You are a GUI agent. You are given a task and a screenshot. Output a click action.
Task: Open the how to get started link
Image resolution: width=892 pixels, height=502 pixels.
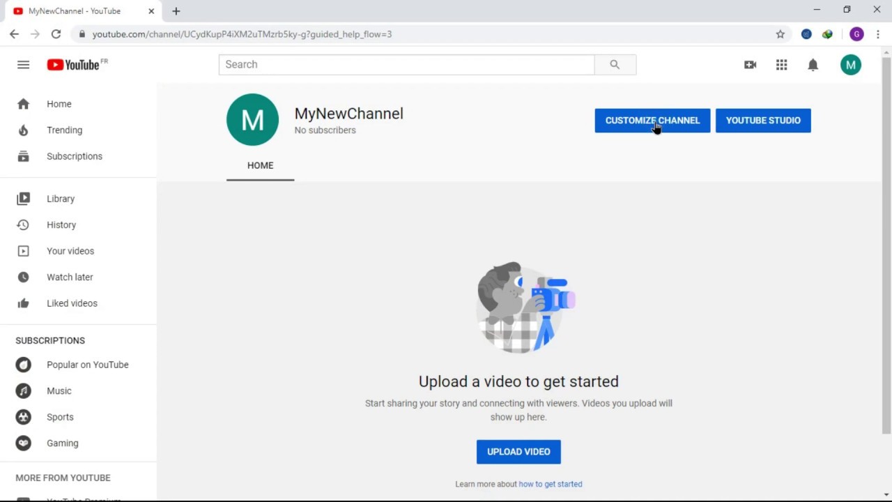point(550,484)
